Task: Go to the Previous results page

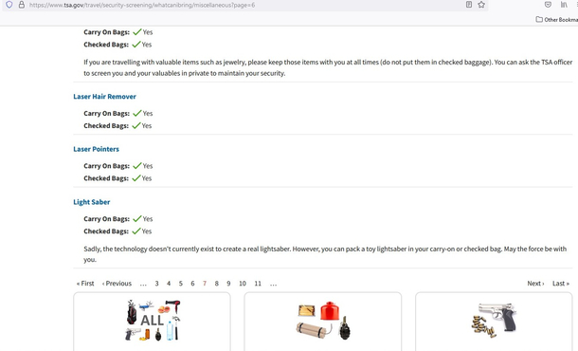Action: (117, 284)
